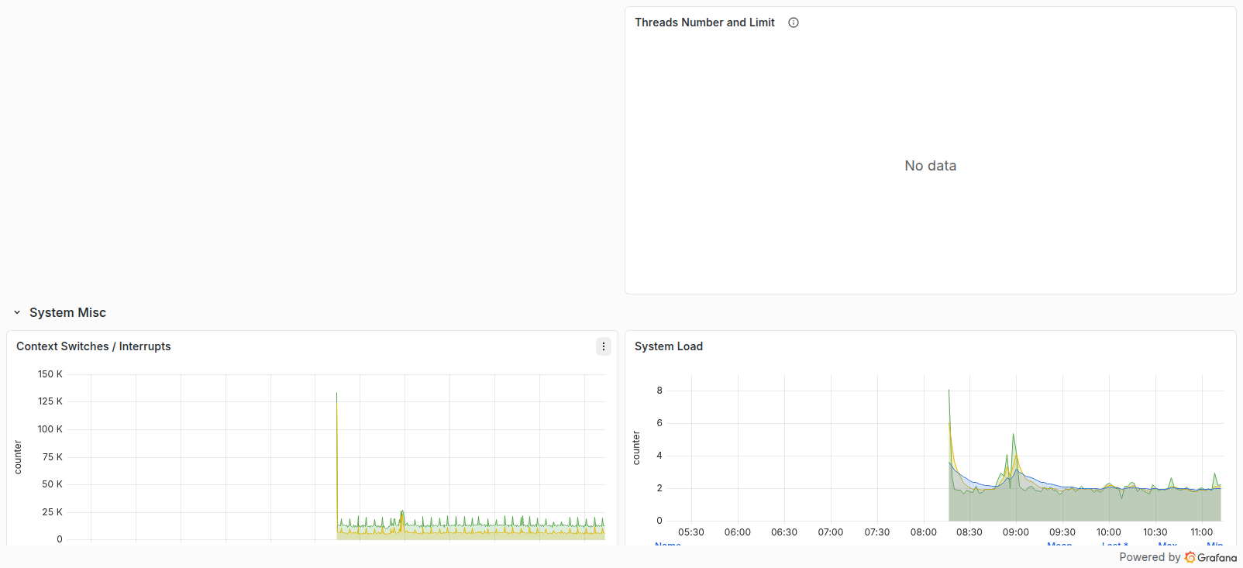Click the 07:00 time axis label
1243x568 pixels.
(x=831, y=532)
